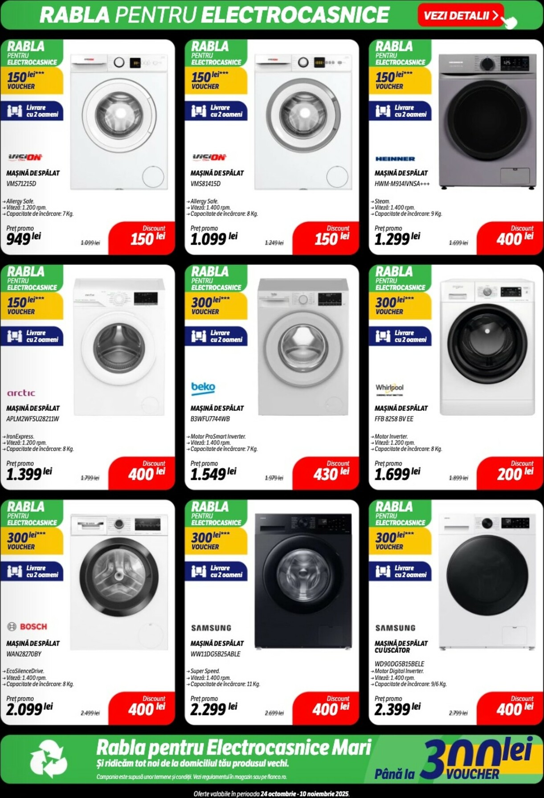Click the 200 lei discount on Whirlpool

point(510,473)
